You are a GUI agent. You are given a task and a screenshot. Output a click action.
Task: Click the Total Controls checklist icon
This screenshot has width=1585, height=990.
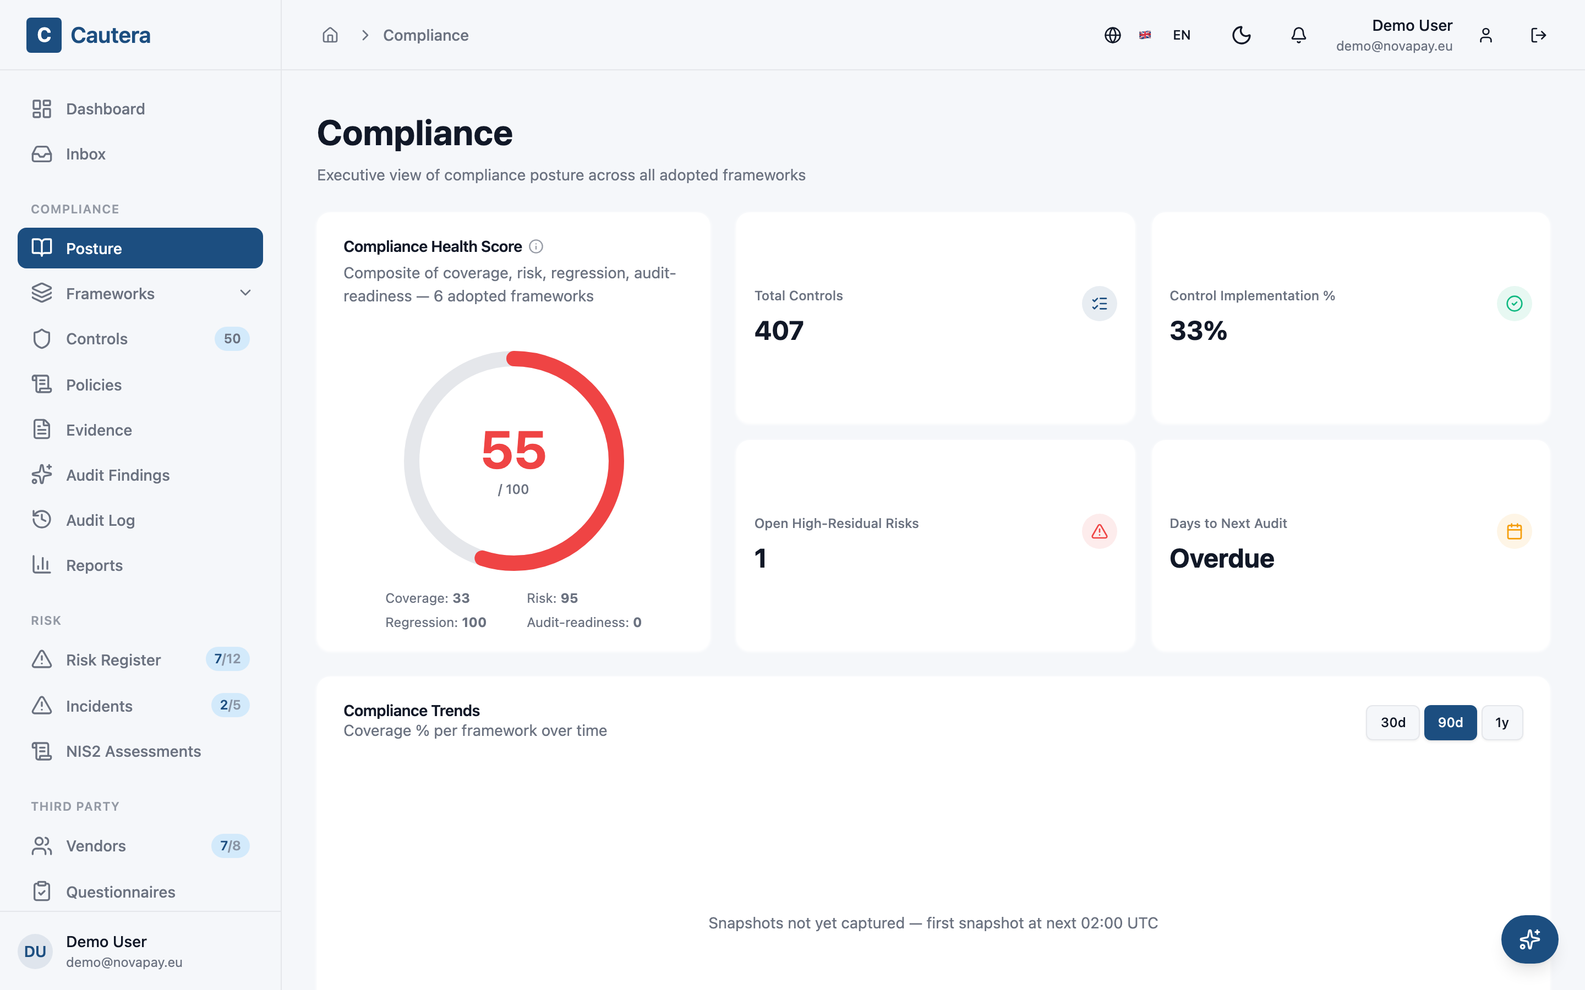(x=1100, y=304)
